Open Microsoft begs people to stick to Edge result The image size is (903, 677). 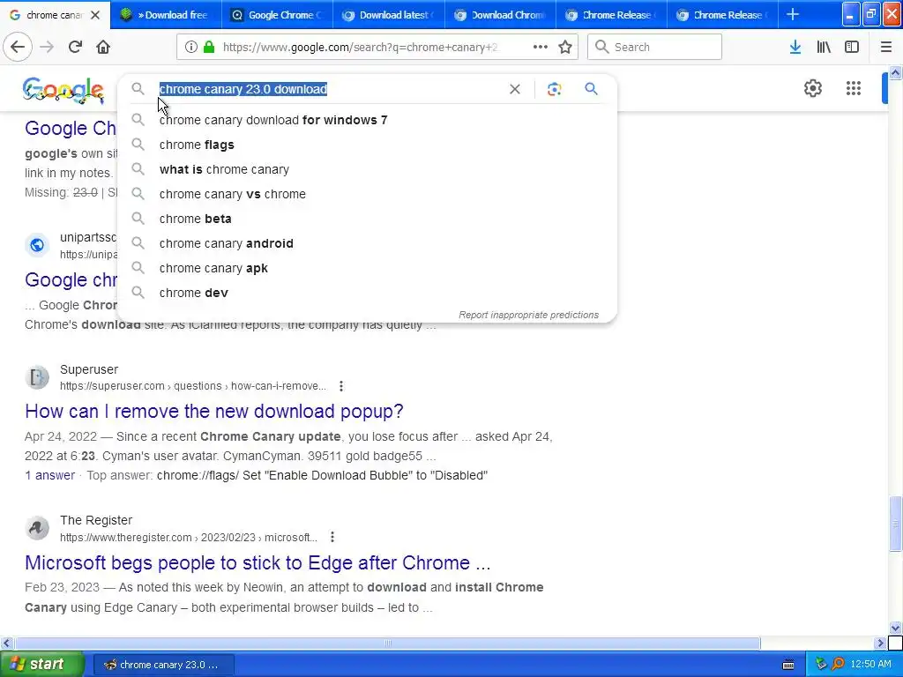click(257, 562)
